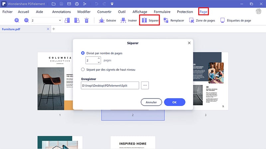Rotate page left icon in toolbar
The height and width of the screenshot is (149, 266).
(x=67, y=21)
